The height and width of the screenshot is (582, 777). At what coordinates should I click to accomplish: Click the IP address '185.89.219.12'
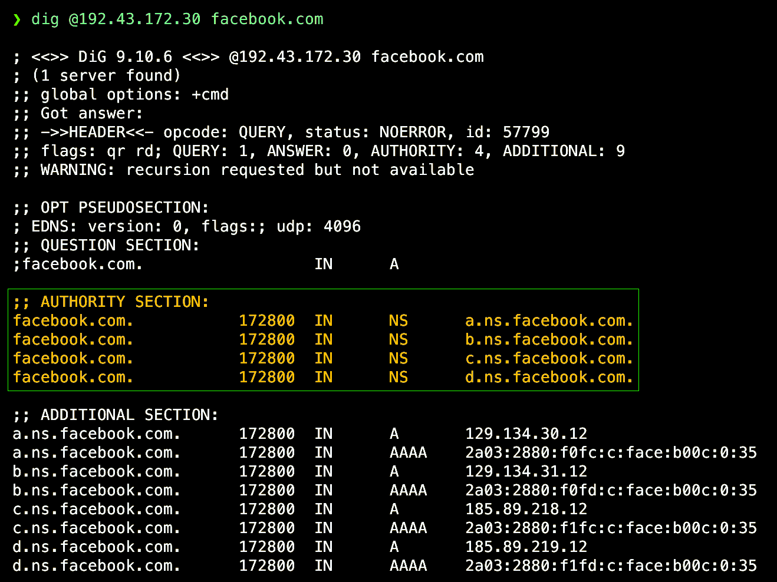click(526, 547)
